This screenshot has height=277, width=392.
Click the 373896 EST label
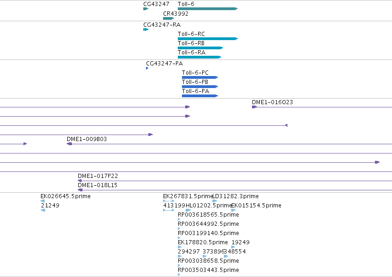click(x=213, y=252)
